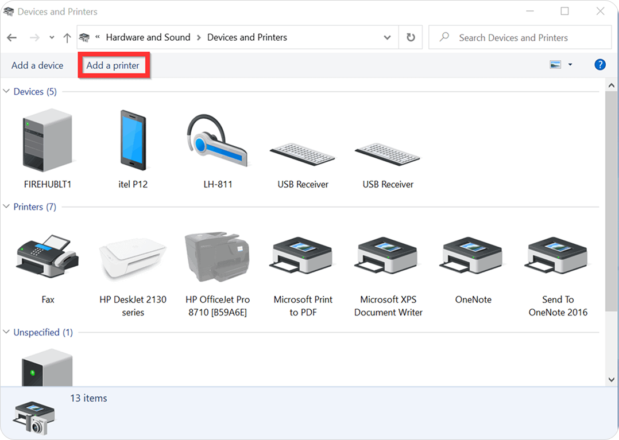The width and height of the screenshot is (619, 440).
Task: Select the Send To OneNote 2016 icon
Action: pos(558,255)
